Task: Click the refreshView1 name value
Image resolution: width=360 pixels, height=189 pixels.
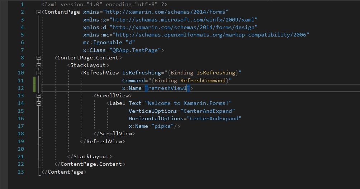Action: (x=167, y=88)
